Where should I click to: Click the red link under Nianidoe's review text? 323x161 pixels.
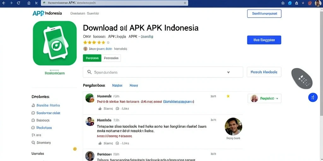coord(115,136)
